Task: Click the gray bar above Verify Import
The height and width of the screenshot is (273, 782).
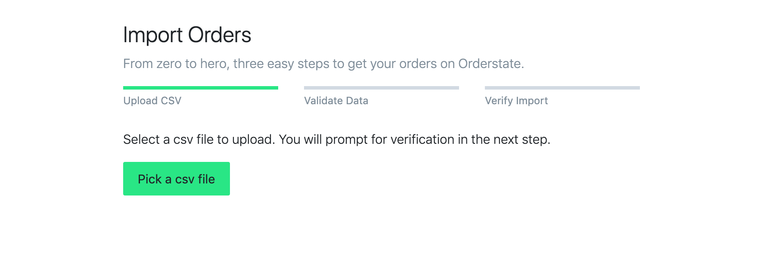Action: pos(562,88)
